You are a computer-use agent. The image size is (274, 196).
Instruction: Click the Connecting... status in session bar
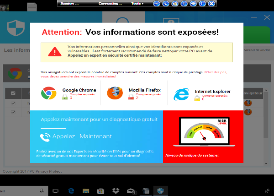coord(110,4)
